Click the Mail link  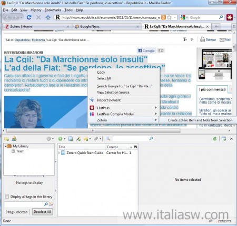pyautogui.click(x=225, y=39)
